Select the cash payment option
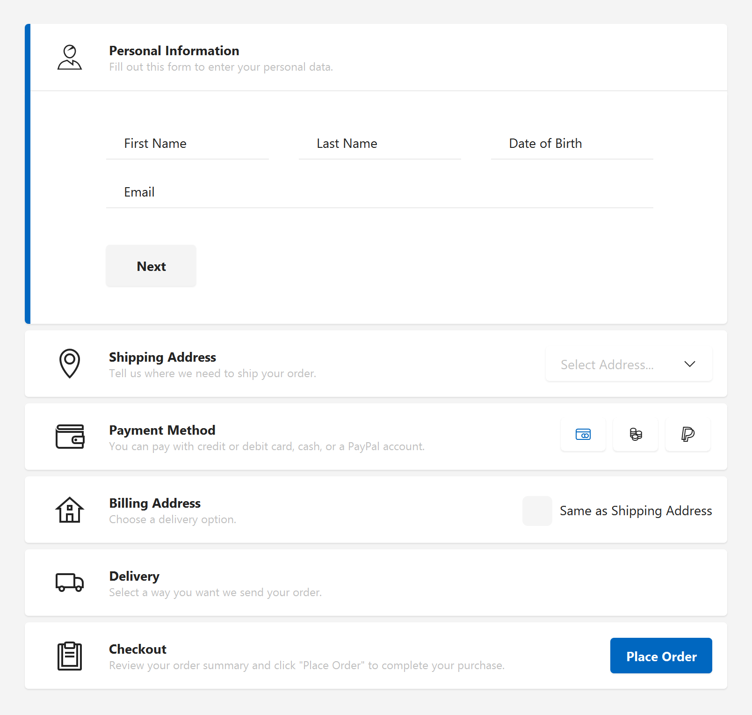752x715 pixels. coord(636,434)
